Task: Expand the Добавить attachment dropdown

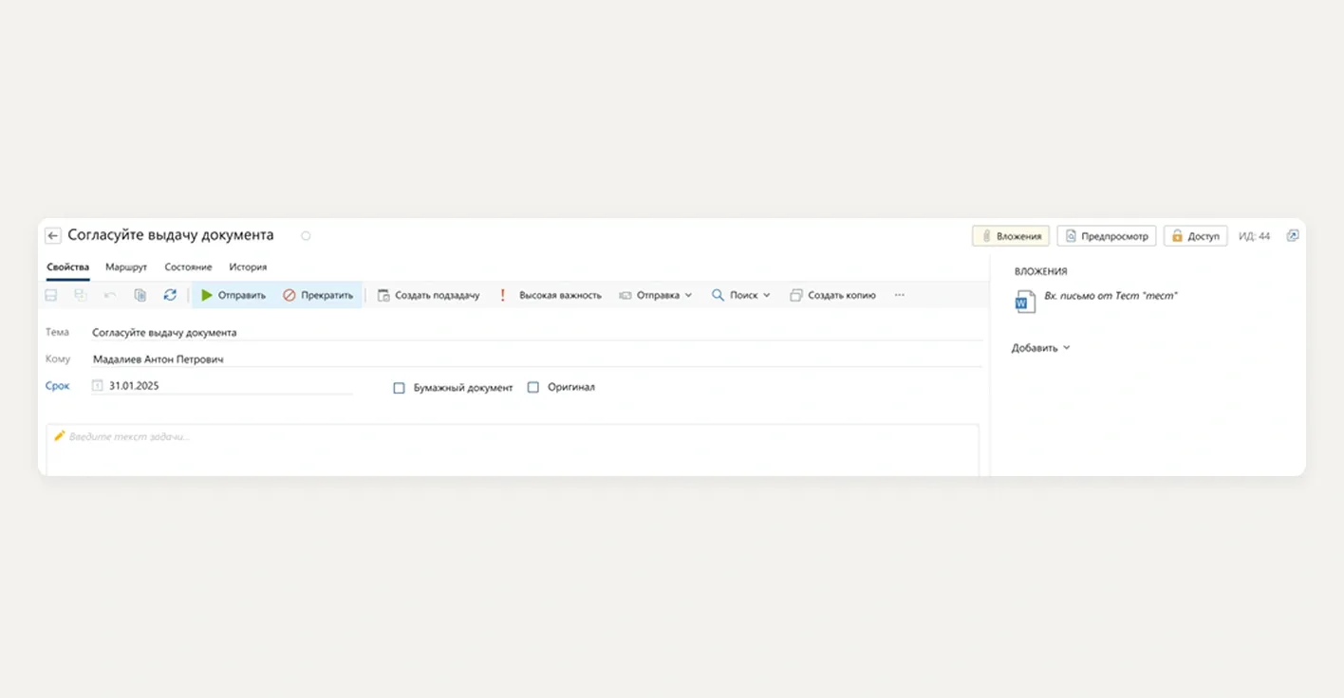Action: tap(1040, 348)
